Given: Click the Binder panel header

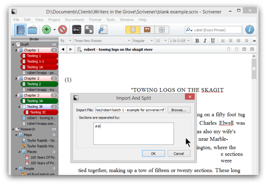Looking at the screenshot, I should pyautogui.click(x=35, y=39).
